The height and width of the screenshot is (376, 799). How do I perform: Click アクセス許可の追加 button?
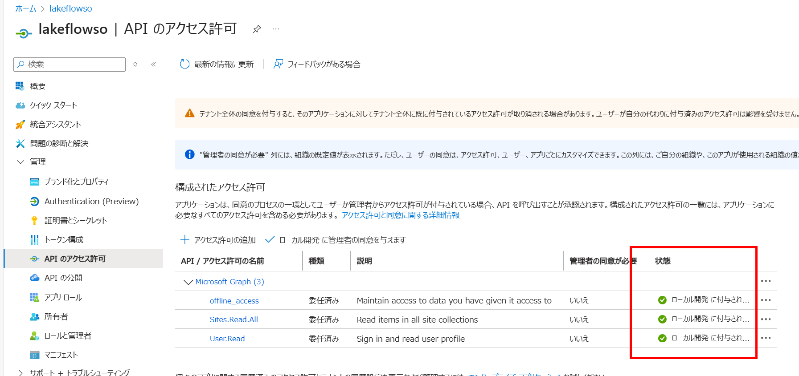pyautogui.click(x=218, y=240)
